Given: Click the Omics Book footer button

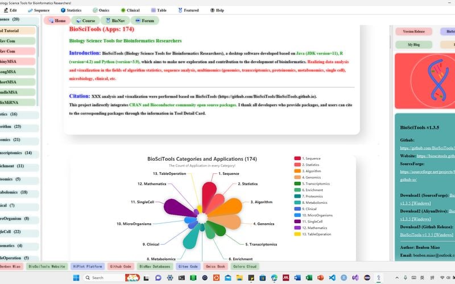Looking at the screenshot, I should pos(216,266).
